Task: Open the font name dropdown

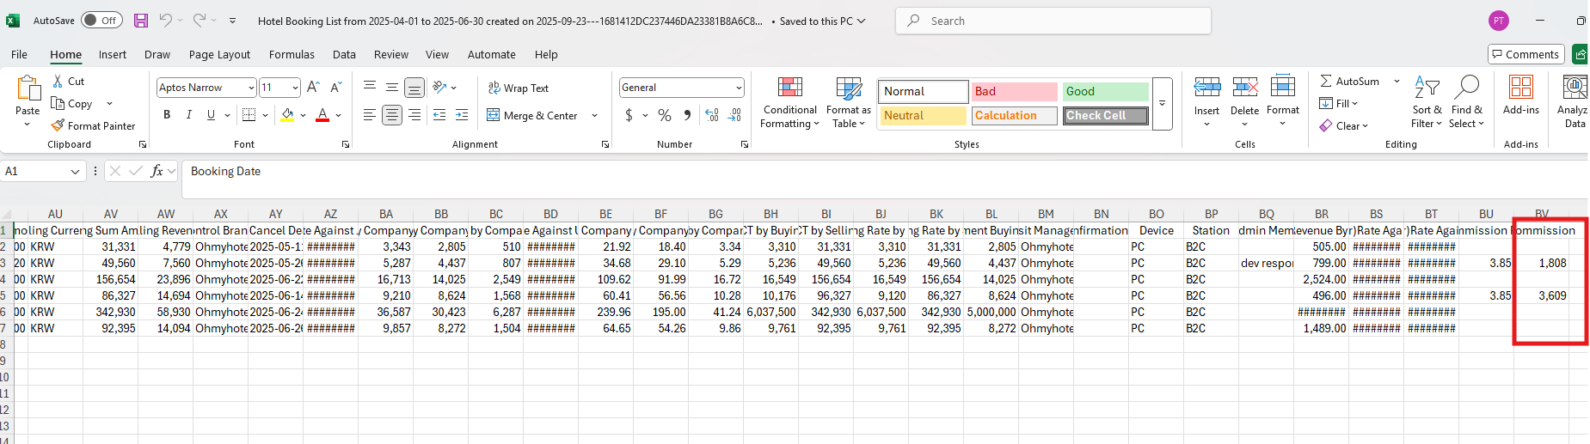Action: pyautogui.click(x=251, y=88)
